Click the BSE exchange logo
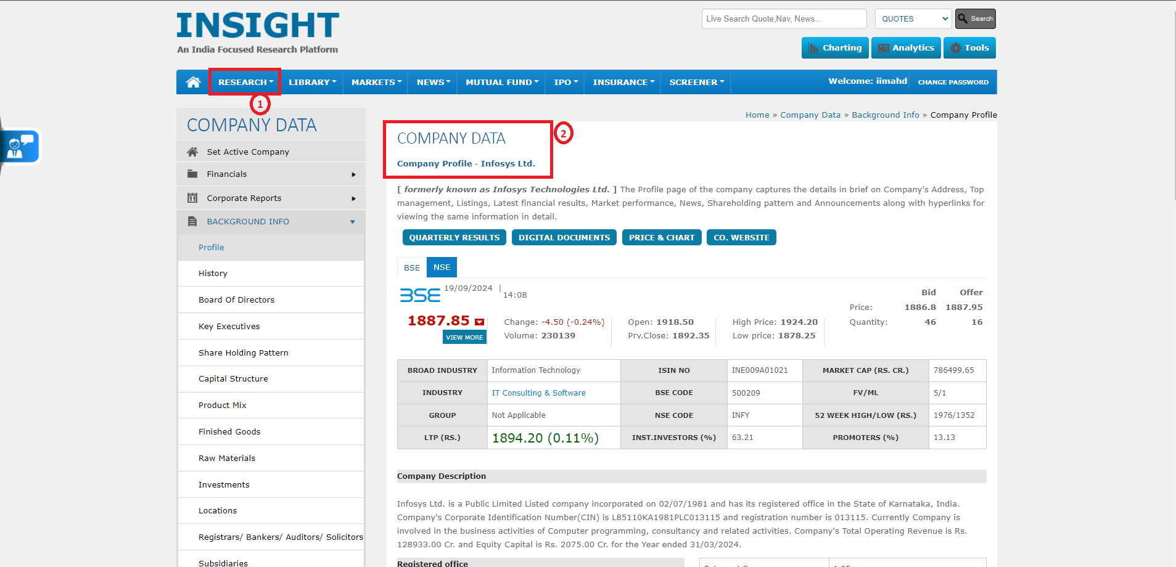Viewport: 1176px width, 567px height. [420, 295]
